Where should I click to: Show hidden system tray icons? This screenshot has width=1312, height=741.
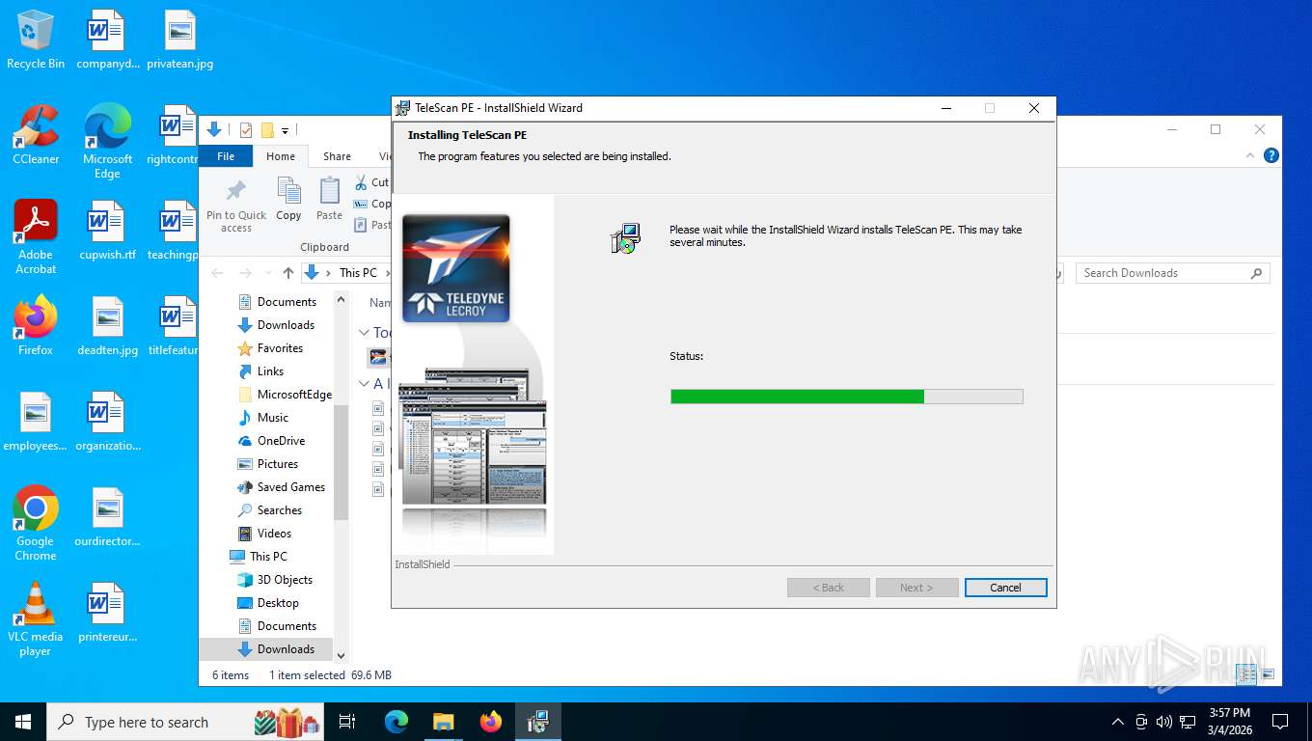point(1117,722)
